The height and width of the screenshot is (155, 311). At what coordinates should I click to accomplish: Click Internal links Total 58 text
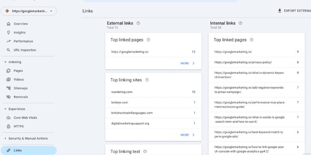(x=215, y=27)
